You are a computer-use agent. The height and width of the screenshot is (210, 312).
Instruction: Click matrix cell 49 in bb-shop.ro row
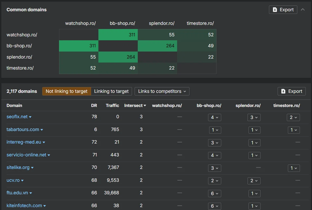click(197, 46)
